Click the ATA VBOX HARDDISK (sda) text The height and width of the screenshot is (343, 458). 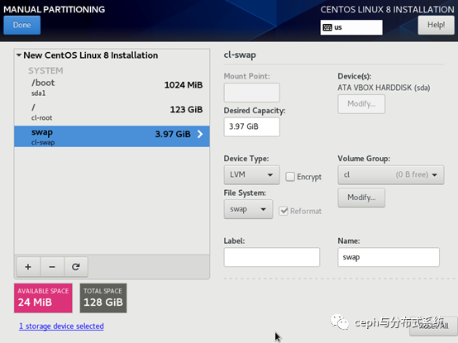pos(384,88)
